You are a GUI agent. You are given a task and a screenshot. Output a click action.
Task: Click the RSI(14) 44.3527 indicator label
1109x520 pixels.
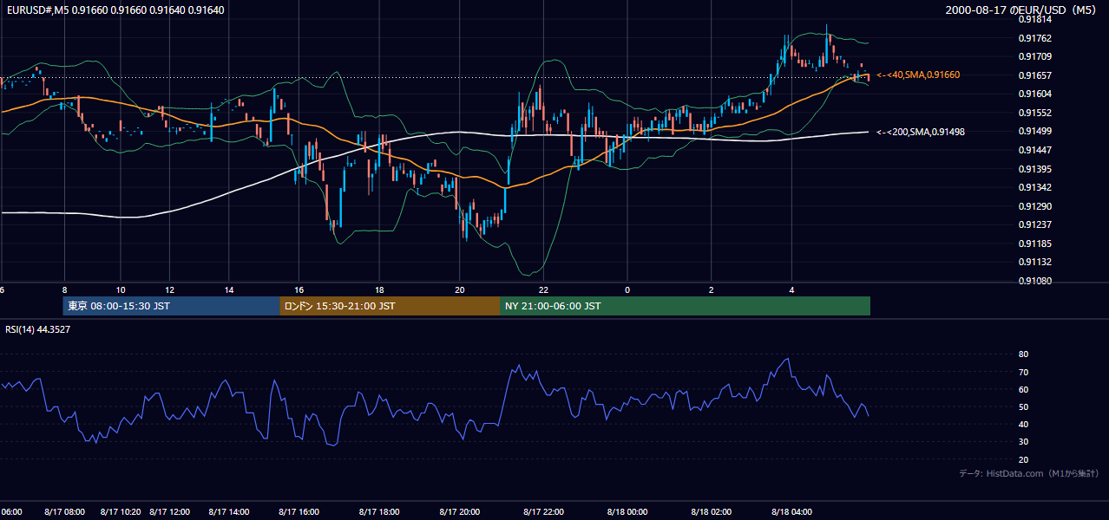coord(38,329)
